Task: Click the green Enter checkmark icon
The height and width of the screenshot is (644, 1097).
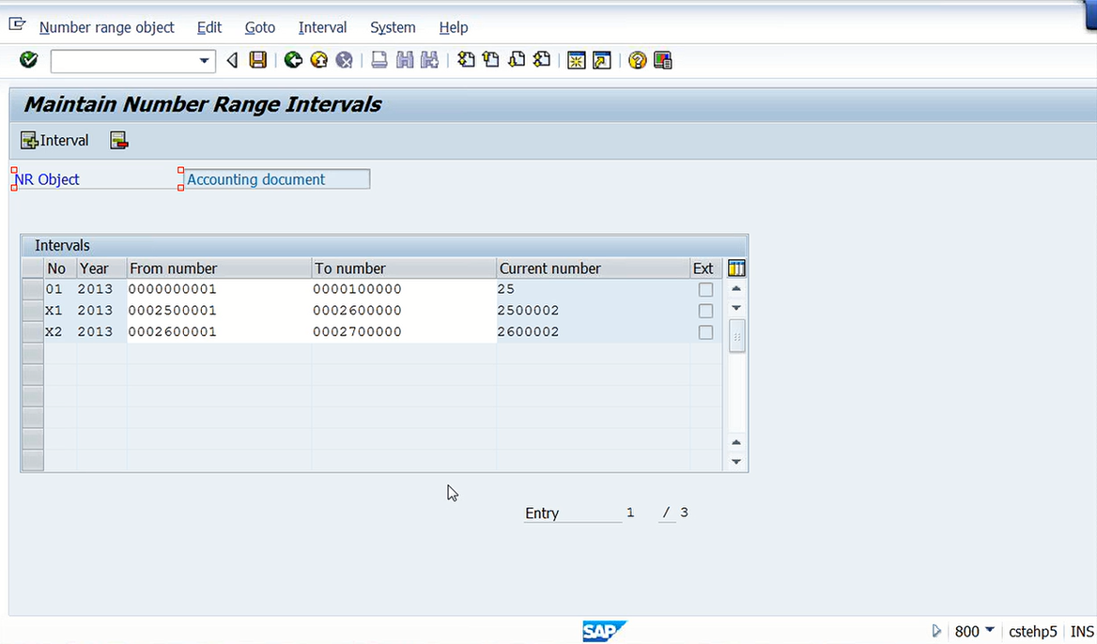Action: click(x=29, y=60)
